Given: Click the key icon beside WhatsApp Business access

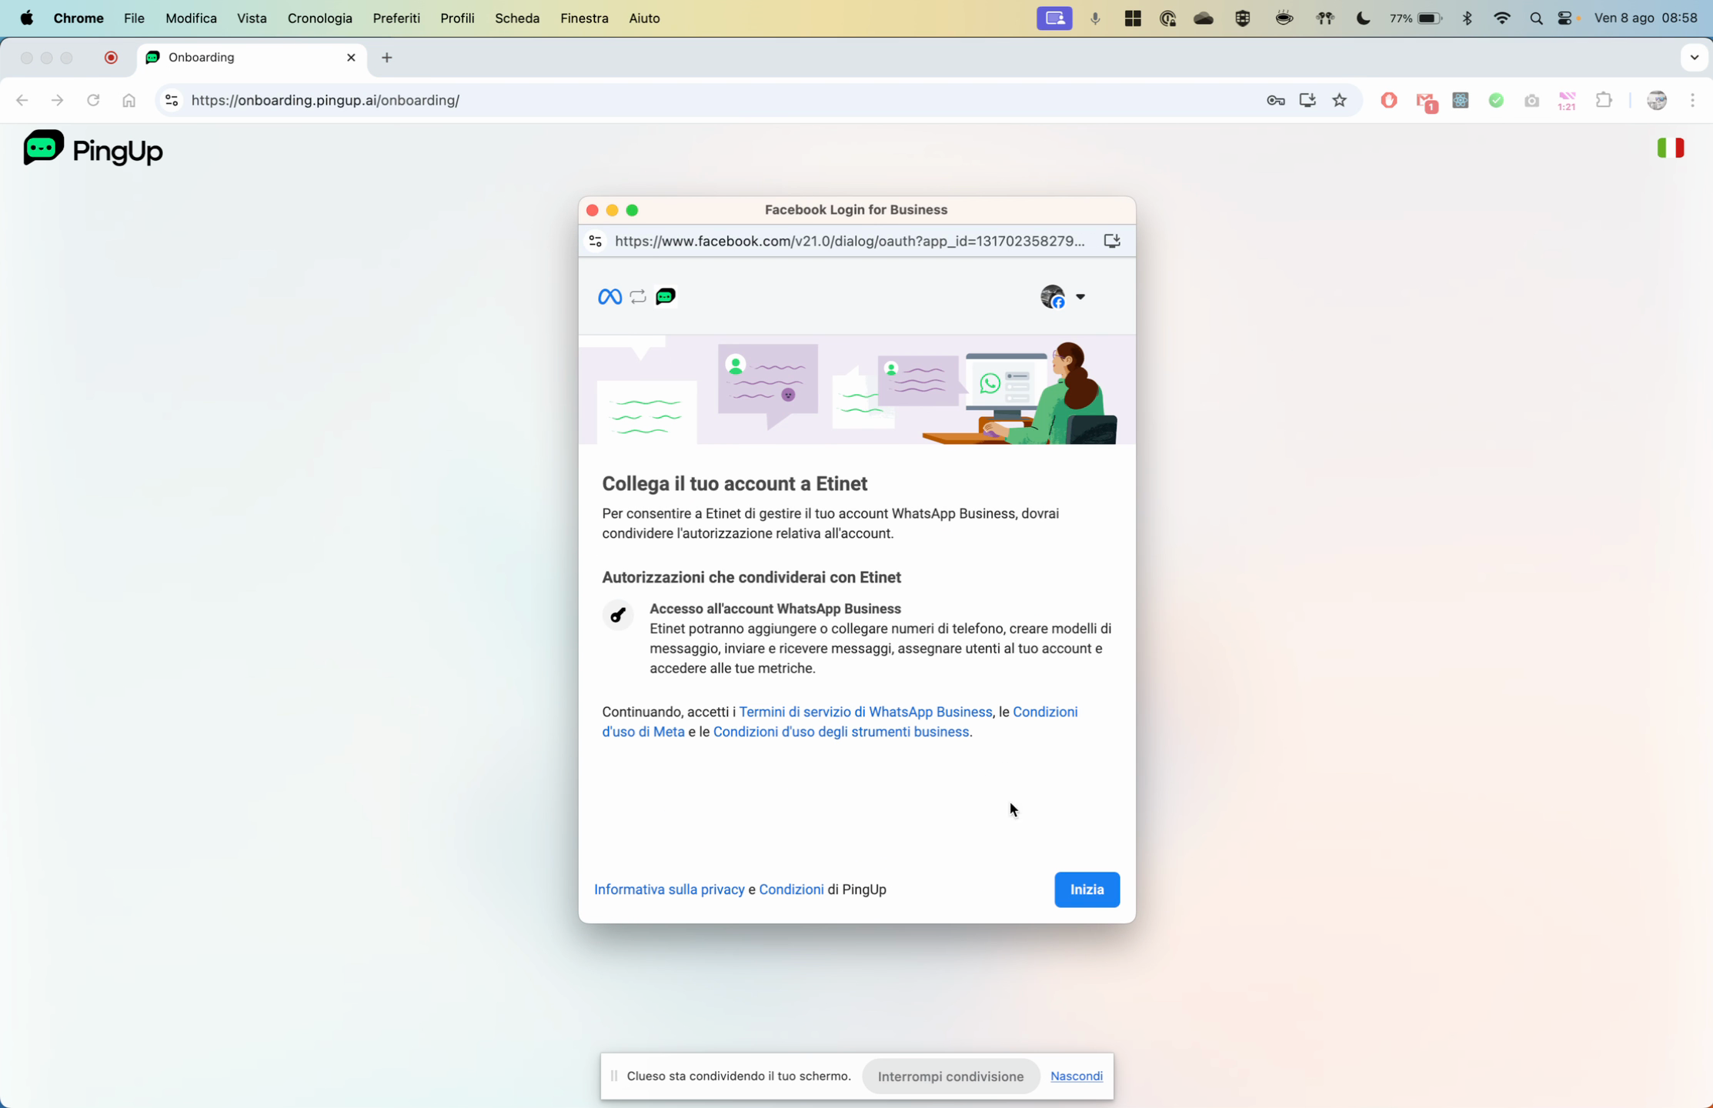Looking at the screenshot, I should pos(617,616).
